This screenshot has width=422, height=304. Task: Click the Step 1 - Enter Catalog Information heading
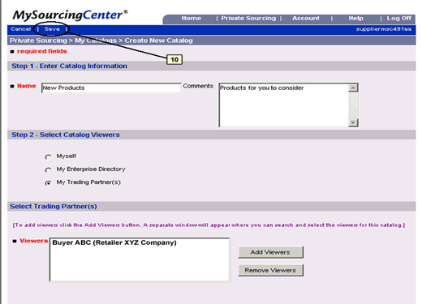point(69,66)
